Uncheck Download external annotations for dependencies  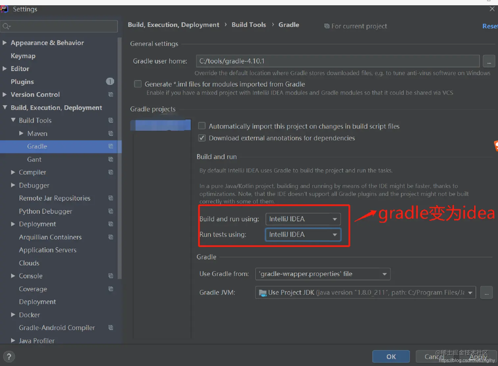pyautogui.click(x=202, y=138)
